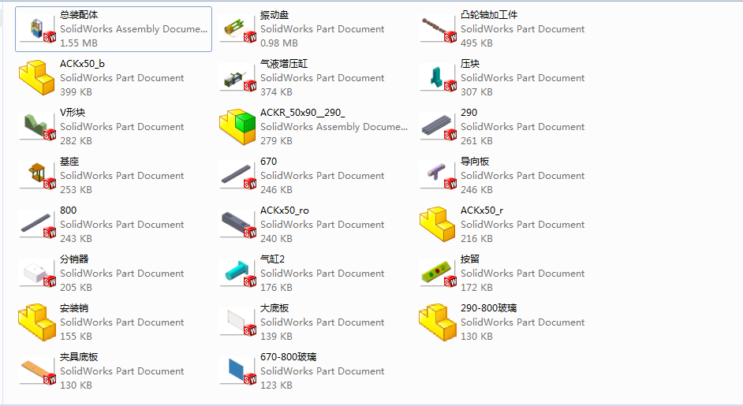Image resolution: width=743 pixels, height=406 pixels.
Task: Click the file name 大底板
Action: [274, 308]
